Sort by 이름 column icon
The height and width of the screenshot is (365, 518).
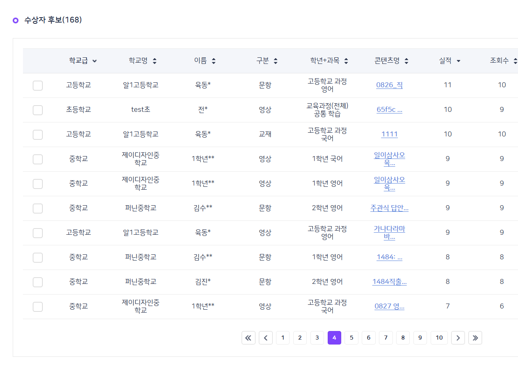(x=213, y=61)
